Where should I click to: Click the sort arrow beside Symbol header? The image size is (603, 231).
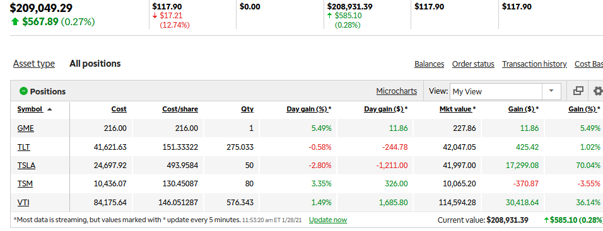[49, 110]
